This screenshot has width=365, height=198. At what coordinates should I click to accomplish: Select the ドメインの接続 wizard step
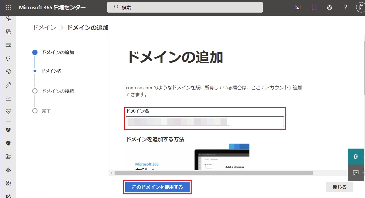coord(58,91)
